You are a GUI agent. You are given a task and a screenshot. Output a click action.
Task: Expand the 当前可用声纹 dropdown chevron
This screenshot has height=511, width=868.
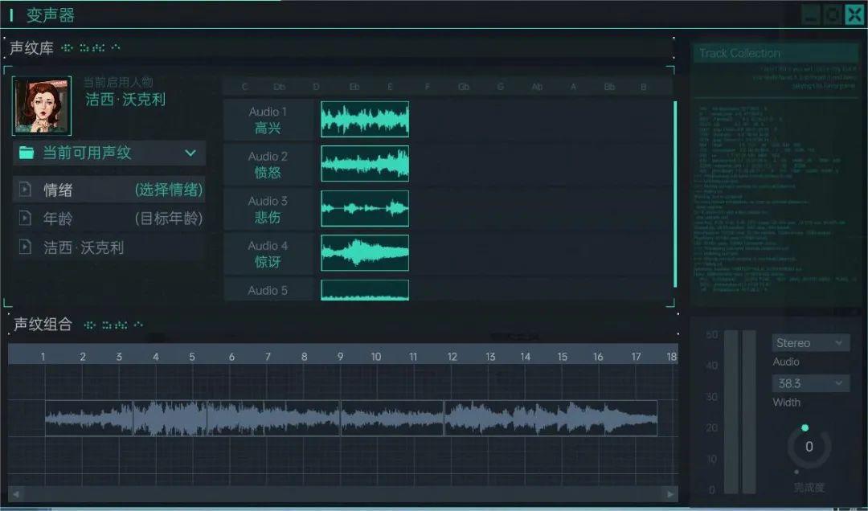point(190,153)
